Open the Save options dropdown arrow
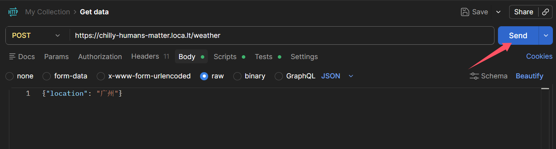The image size is (556, 149). pyautogui.click(x=498, y=12)
